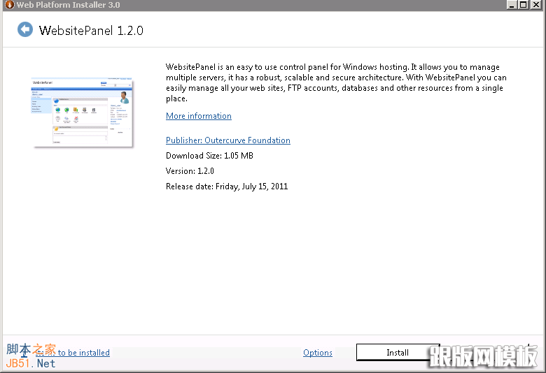Click the WebsitePanel screenshot thumbnail
This screenshot has height=373, width=546.
pos(82,112)
